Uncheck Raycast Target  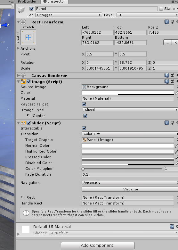click(84, 104)
